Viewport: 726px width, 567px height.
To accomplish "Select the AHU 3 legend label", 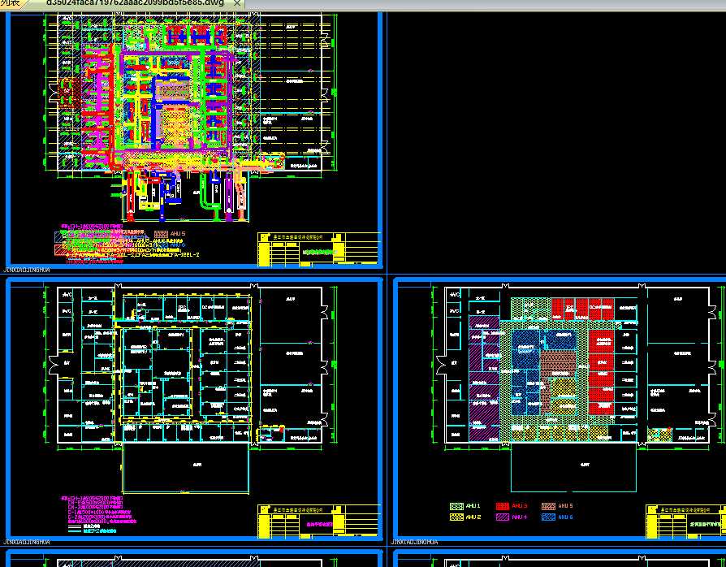I will tap(520, 506).
